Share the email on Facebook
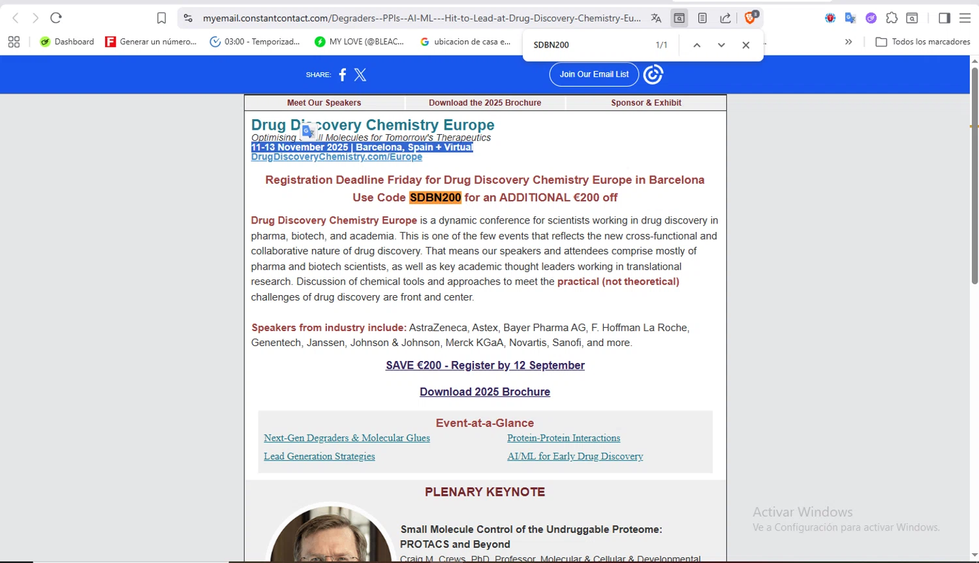The width and height of the screenshot is (979, 563). click(342, 74)
